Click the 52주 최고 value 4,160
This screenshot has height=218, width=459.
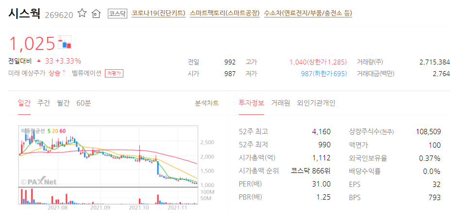322,132
